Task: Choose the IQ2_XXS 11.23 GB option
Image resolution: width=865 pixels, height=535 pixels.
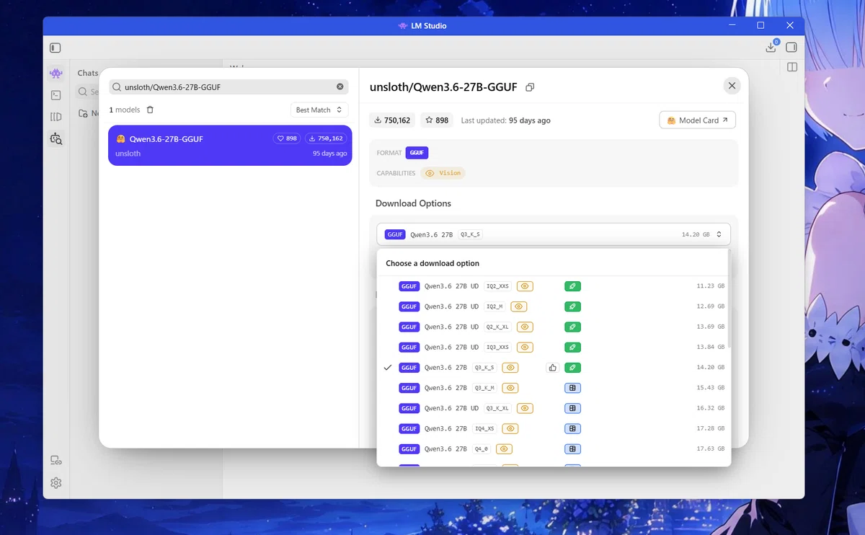Action: 553,286
